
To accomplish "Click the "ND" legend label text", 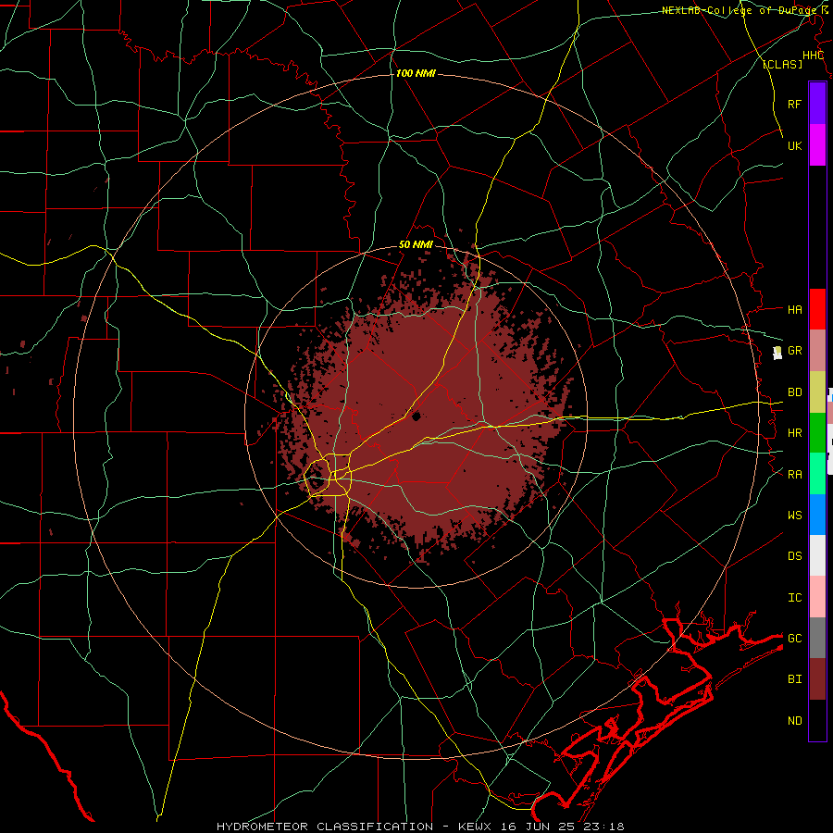I will point(794,721).
